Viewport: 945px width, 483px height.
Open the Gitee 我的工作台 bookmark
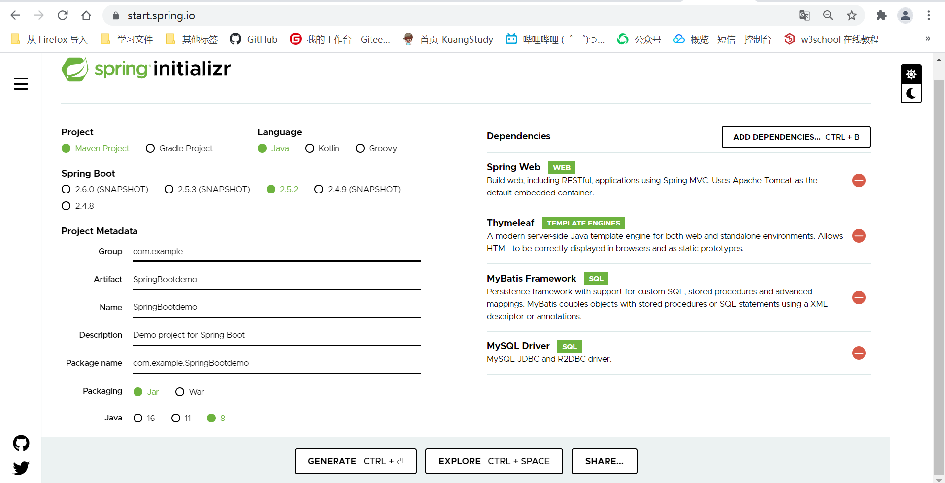click(340, 39)
